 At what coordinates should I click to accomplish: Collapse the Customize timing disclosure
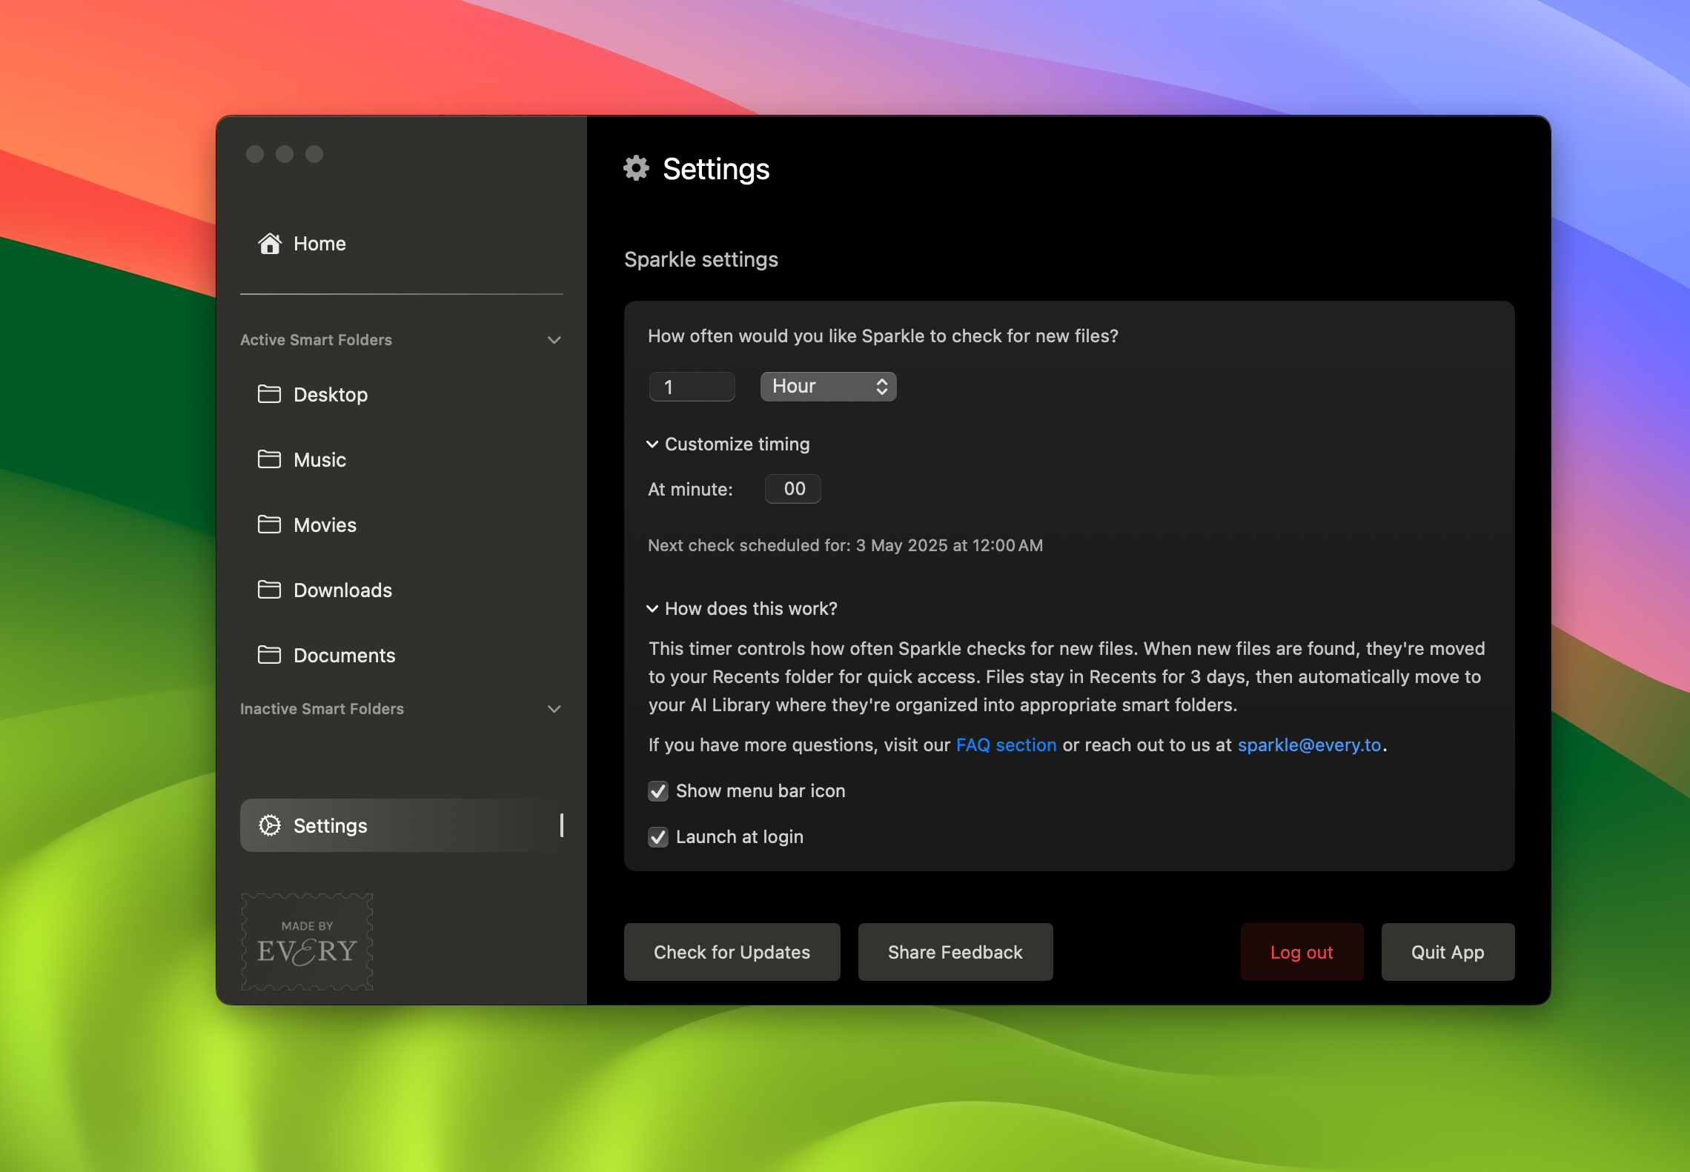click(652, 445)
